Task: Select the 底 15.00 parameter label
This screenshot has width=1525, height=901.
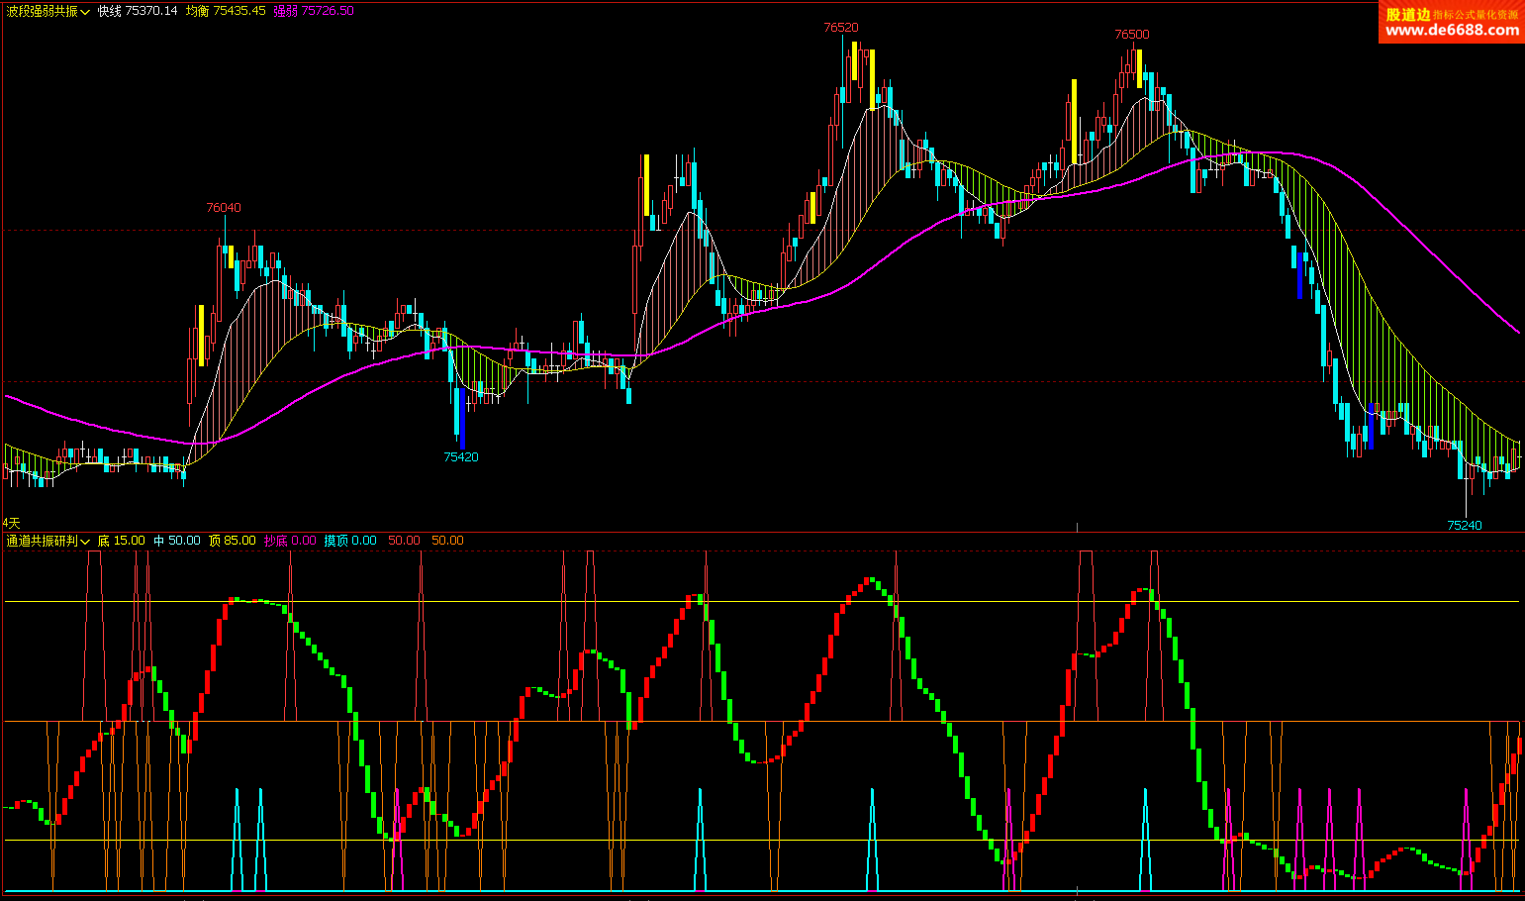Action: click(121, 541)
